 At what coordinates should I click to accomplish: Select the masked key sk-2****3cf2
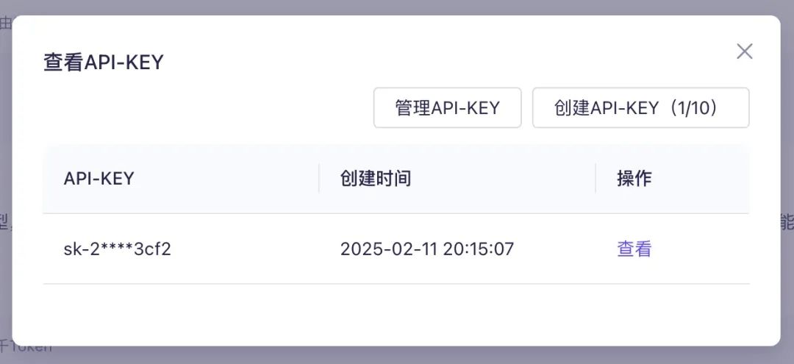coord(118,249)
